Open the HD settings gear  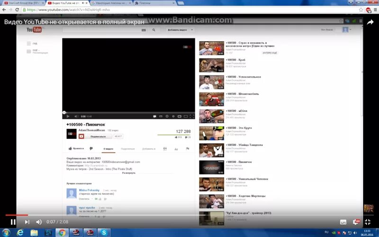pyautogui.click(x=356, y=222)
